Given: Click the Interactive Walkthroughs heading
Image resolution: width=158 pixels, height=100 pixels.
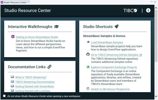Looking at the screenshot, I should click(30, 27).
